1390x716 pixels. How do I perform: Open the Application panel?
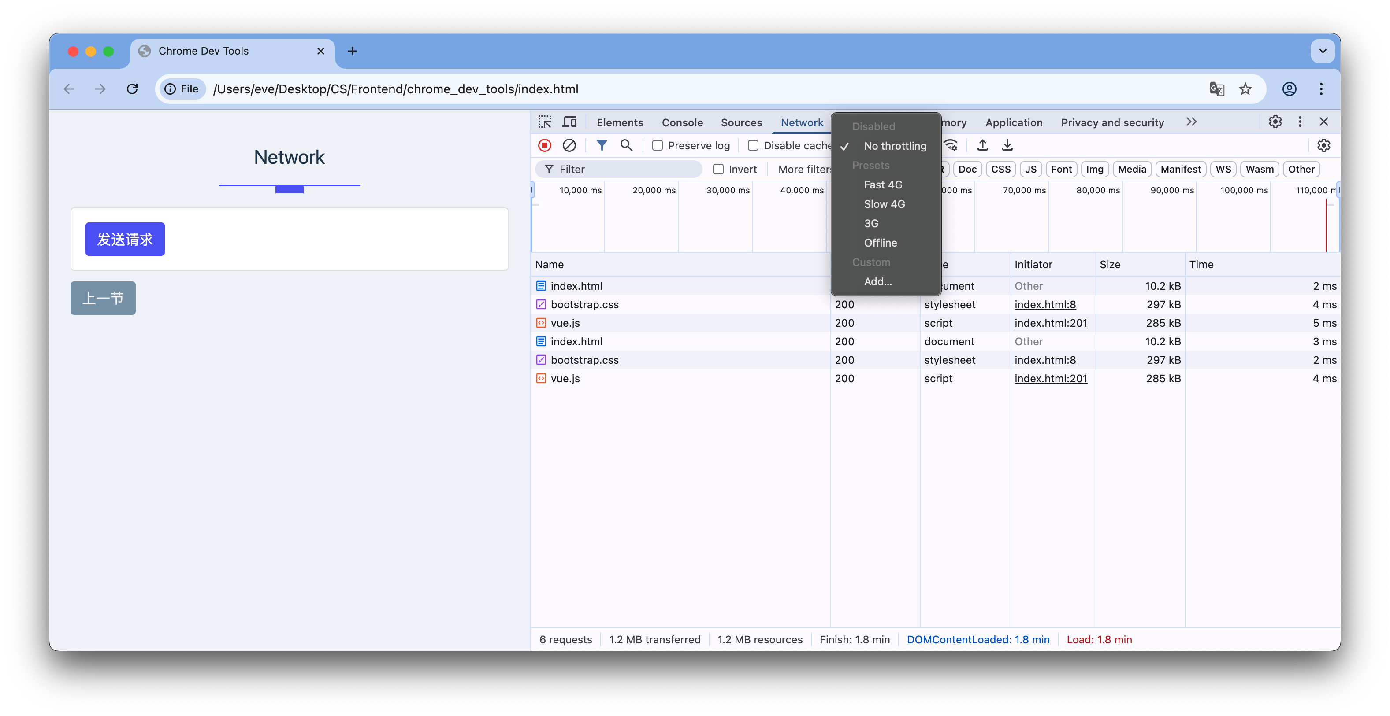point(1013,122)
